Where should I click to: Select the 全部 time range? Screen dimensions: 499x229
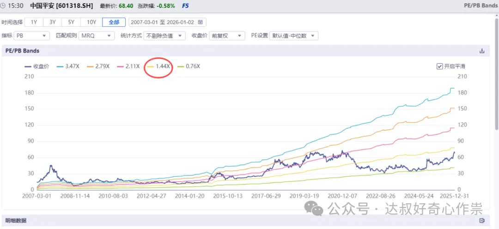coord(114,22)
